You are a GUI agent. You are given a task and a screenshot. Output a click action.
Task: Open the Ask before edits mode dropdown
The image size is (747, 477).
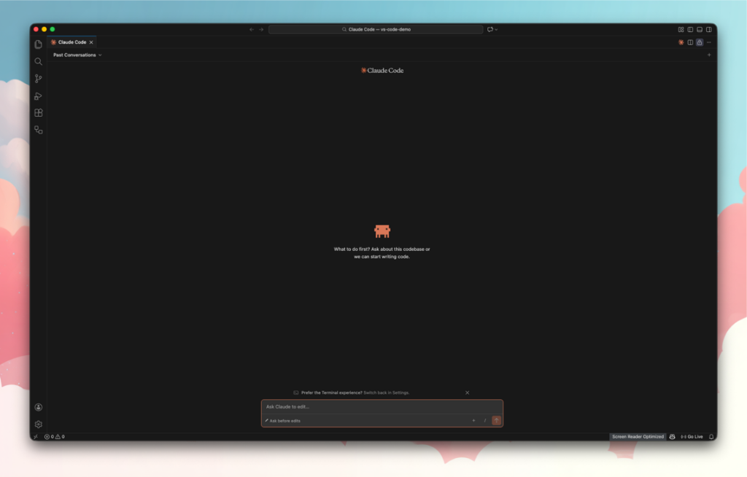pos(285,420)
